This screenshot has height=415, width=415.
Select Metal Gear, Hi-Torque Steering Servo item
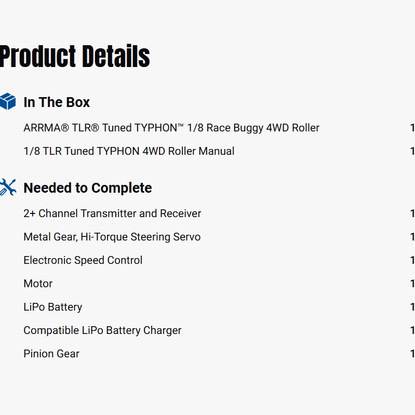click(112, 237)
